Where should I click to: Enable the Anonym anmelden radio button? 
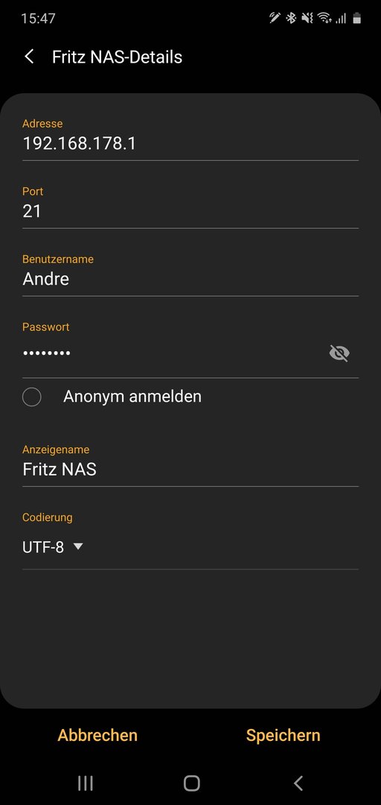[x=32, y=397]
